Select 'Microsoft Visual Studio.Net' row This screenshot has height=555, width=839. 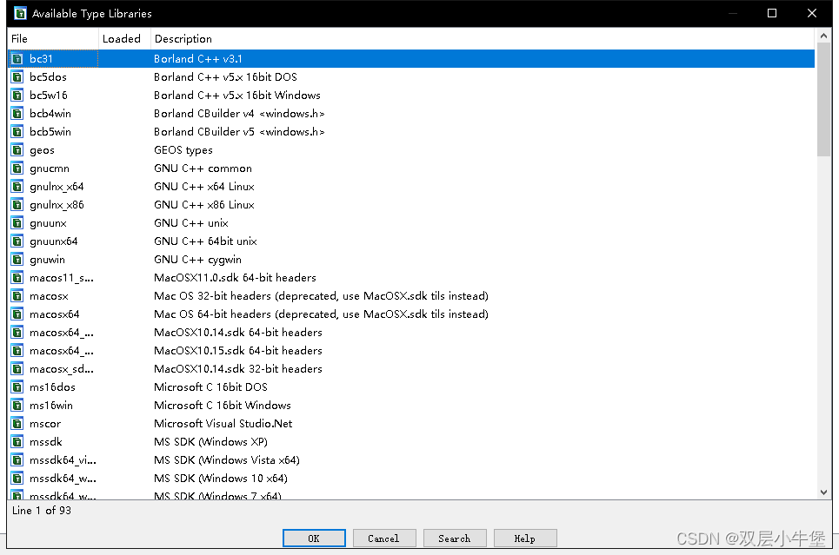[411, 424]
